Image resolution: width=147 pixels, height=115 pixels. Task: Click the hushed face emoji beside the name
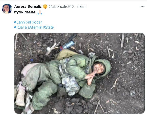[45, 7]
